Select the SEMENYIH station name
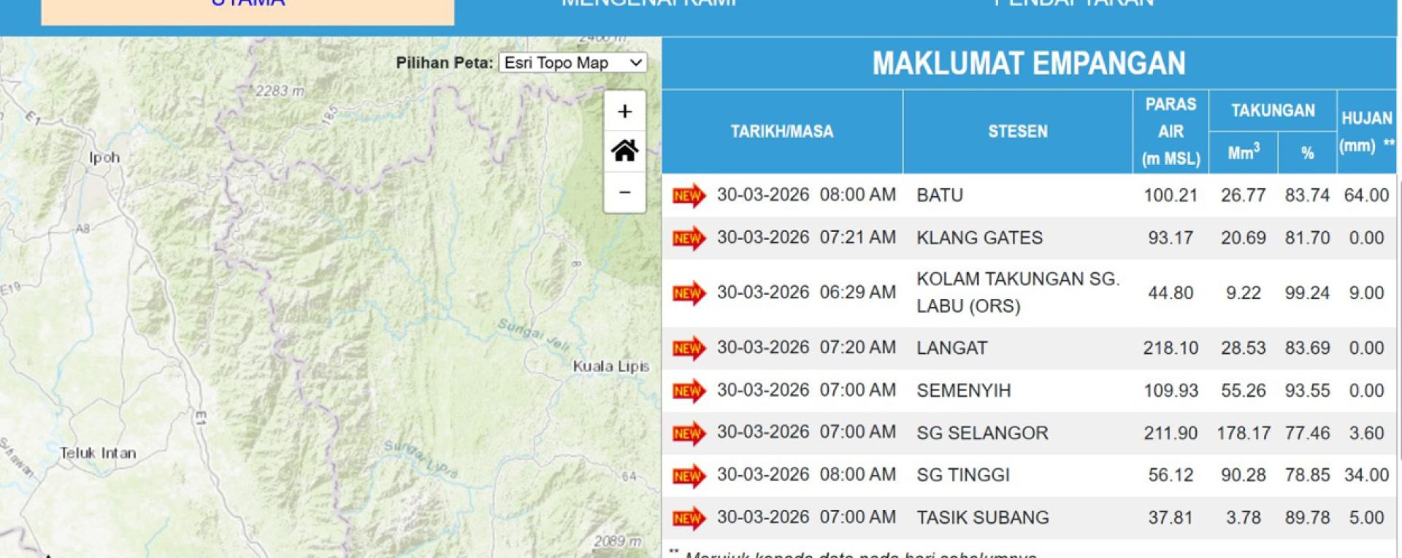The width and height of the screenshot is (1402, 558). point(964,391)
